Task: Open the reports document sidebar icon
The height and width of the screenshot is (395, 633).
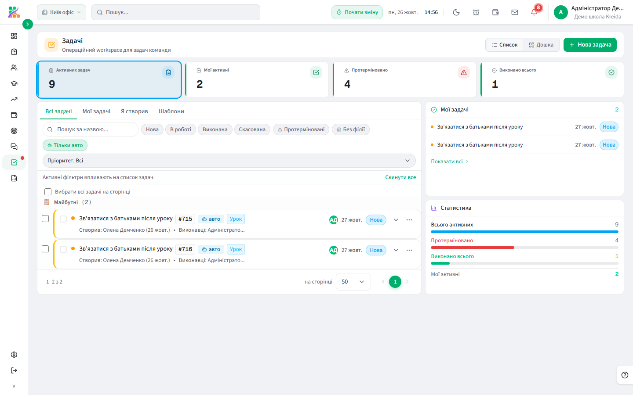Action: [x=14, y=178]
